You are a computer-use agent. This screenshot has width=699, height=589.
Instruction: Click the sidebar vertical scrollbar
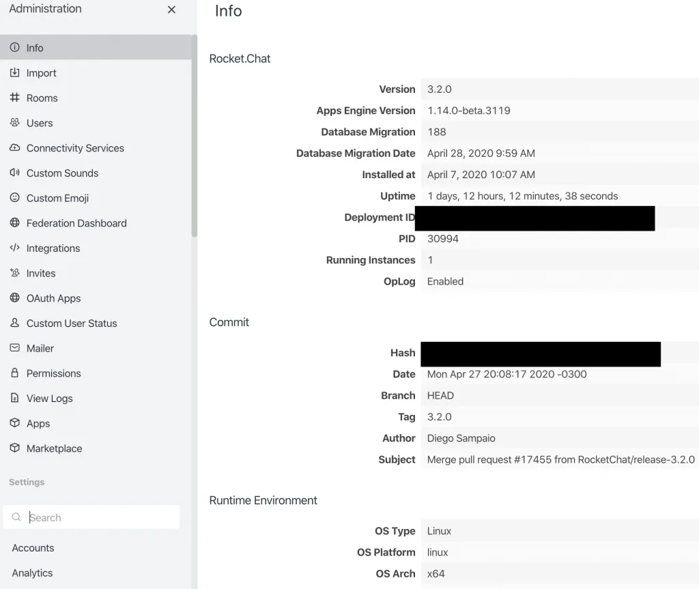pos(194,137)
